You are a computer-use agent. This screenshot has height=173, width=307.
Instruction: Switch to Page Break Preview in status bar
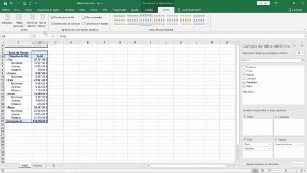[270, 171]
